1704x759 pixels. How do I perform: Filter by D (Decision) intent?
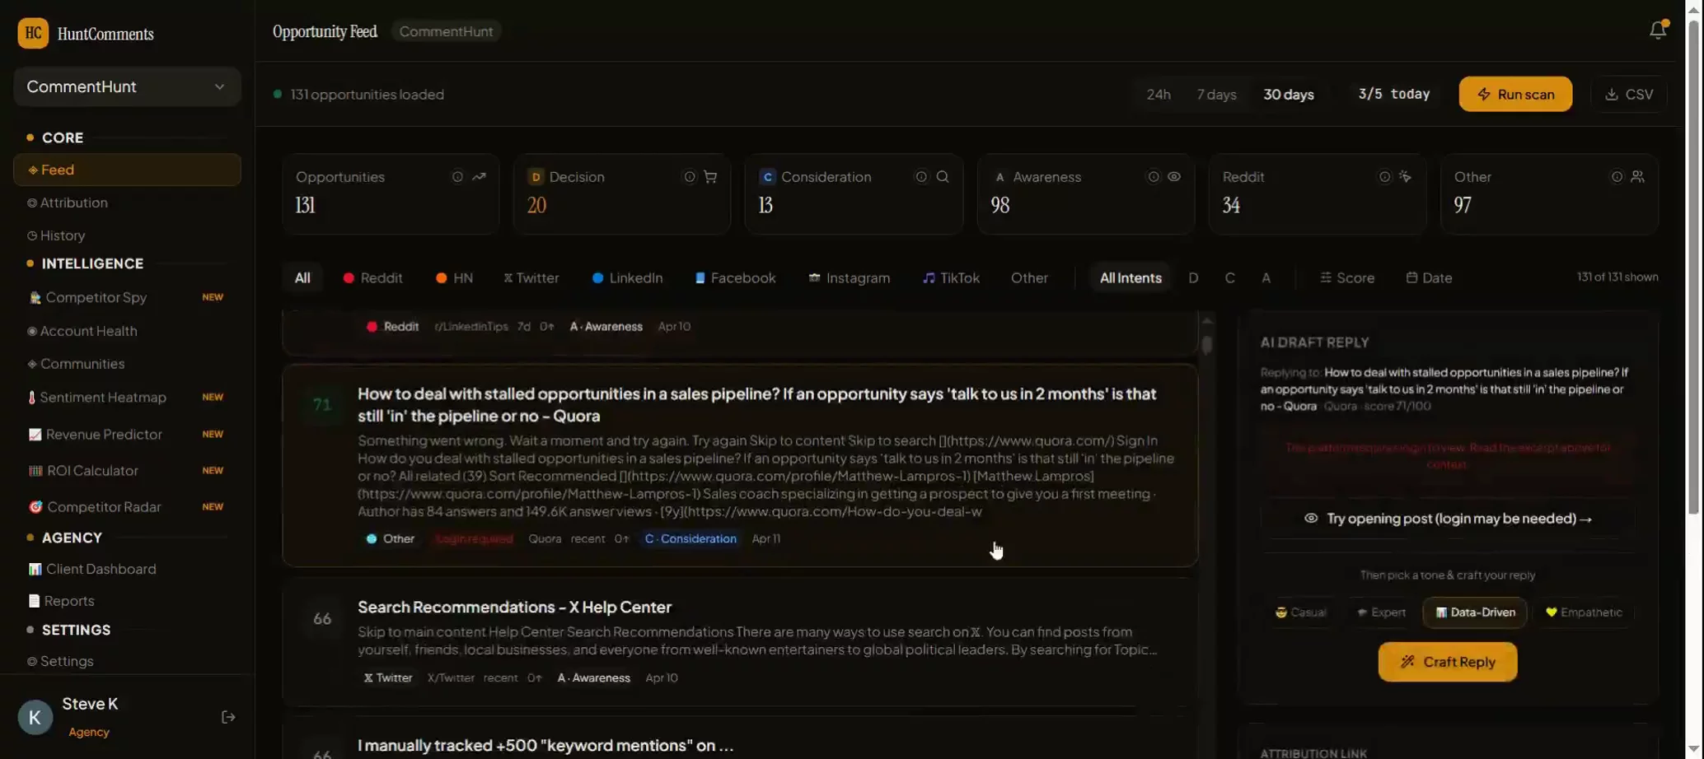coord(1193,278)
